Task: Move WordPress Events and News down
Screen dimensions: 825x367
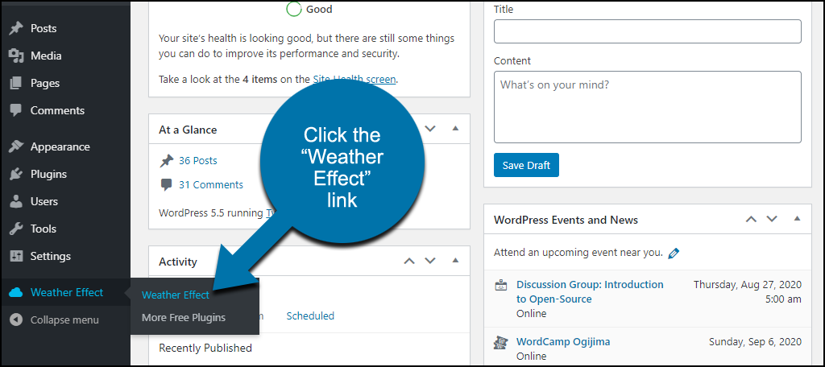Action: [772, 219]
